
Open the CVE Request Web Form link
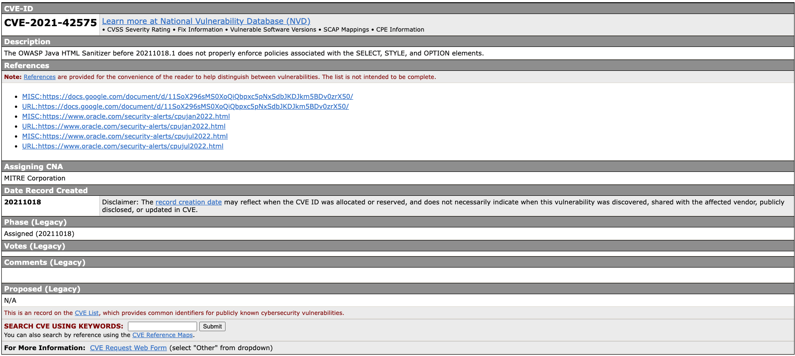coord(128,348)
